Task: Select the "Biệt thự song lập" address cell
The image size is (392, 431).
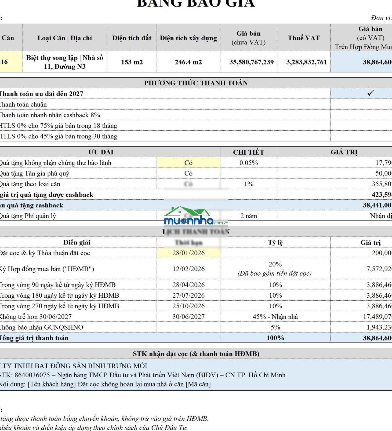Action: click(x=65, y=62)
